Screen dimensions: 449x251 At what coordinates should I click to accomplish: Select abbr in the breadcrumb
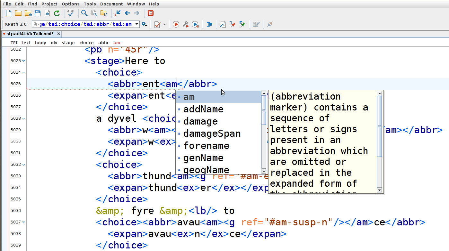(103, 43)
